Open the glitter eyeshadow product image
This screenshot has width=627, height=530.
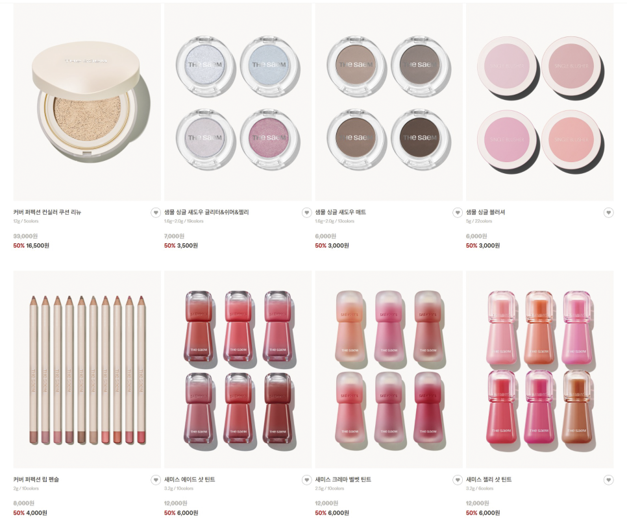point(238,102)
